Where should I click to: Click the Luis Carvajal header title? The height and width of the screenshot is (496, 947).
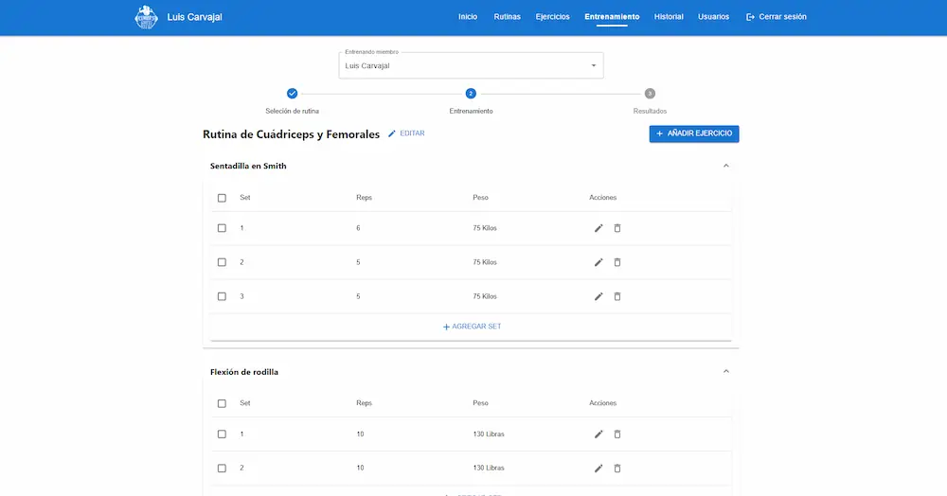pos(194,17)
